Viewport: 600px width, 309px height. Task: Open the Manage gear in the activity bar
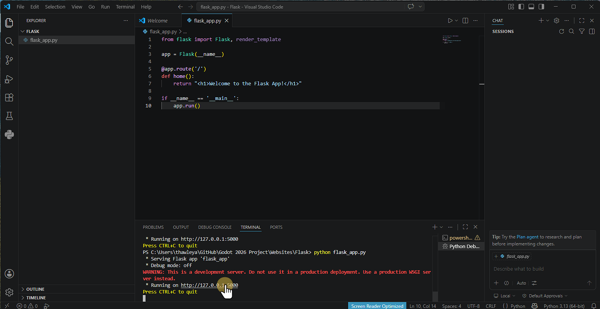(9, 292)
